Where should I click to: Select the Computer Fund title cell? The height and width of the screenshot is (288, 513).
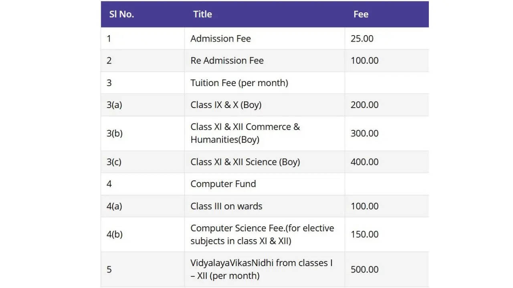pyautogui.click(x=223, y=184)
